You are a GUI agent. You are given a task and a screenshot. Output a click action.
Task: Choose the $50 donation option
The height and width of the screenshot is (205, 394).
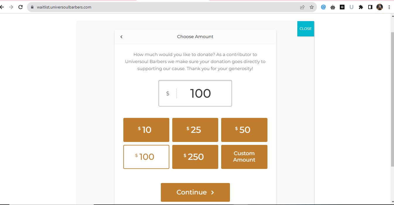244,130
